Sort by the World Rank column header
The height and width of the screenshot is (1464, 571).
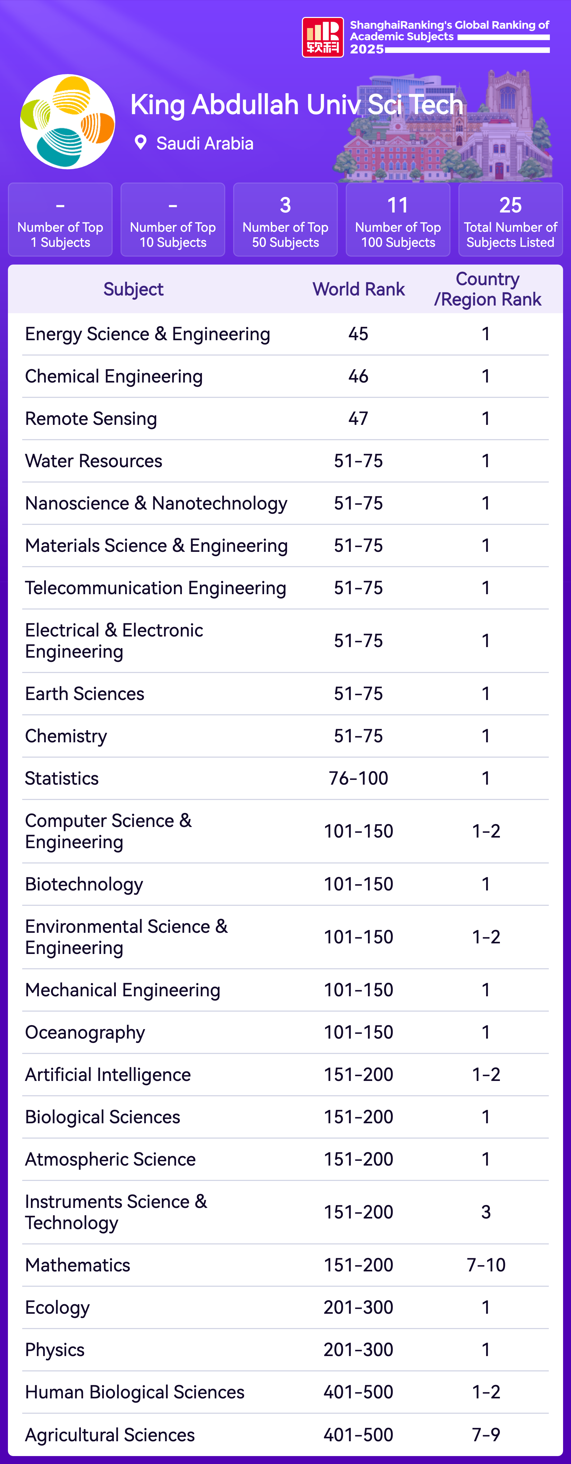(358, 289)
